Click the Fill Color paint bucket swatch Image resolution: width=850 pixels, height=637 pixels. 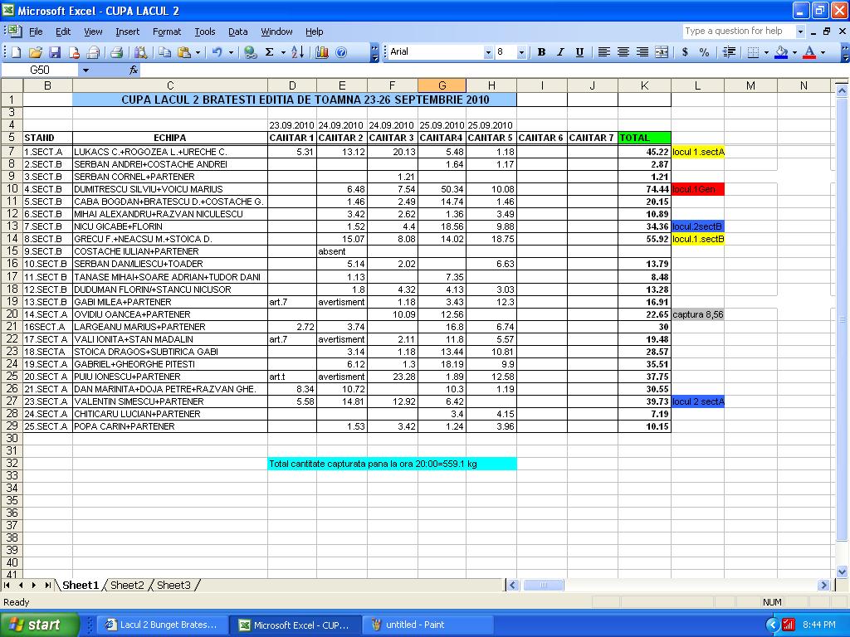point(781,52)
